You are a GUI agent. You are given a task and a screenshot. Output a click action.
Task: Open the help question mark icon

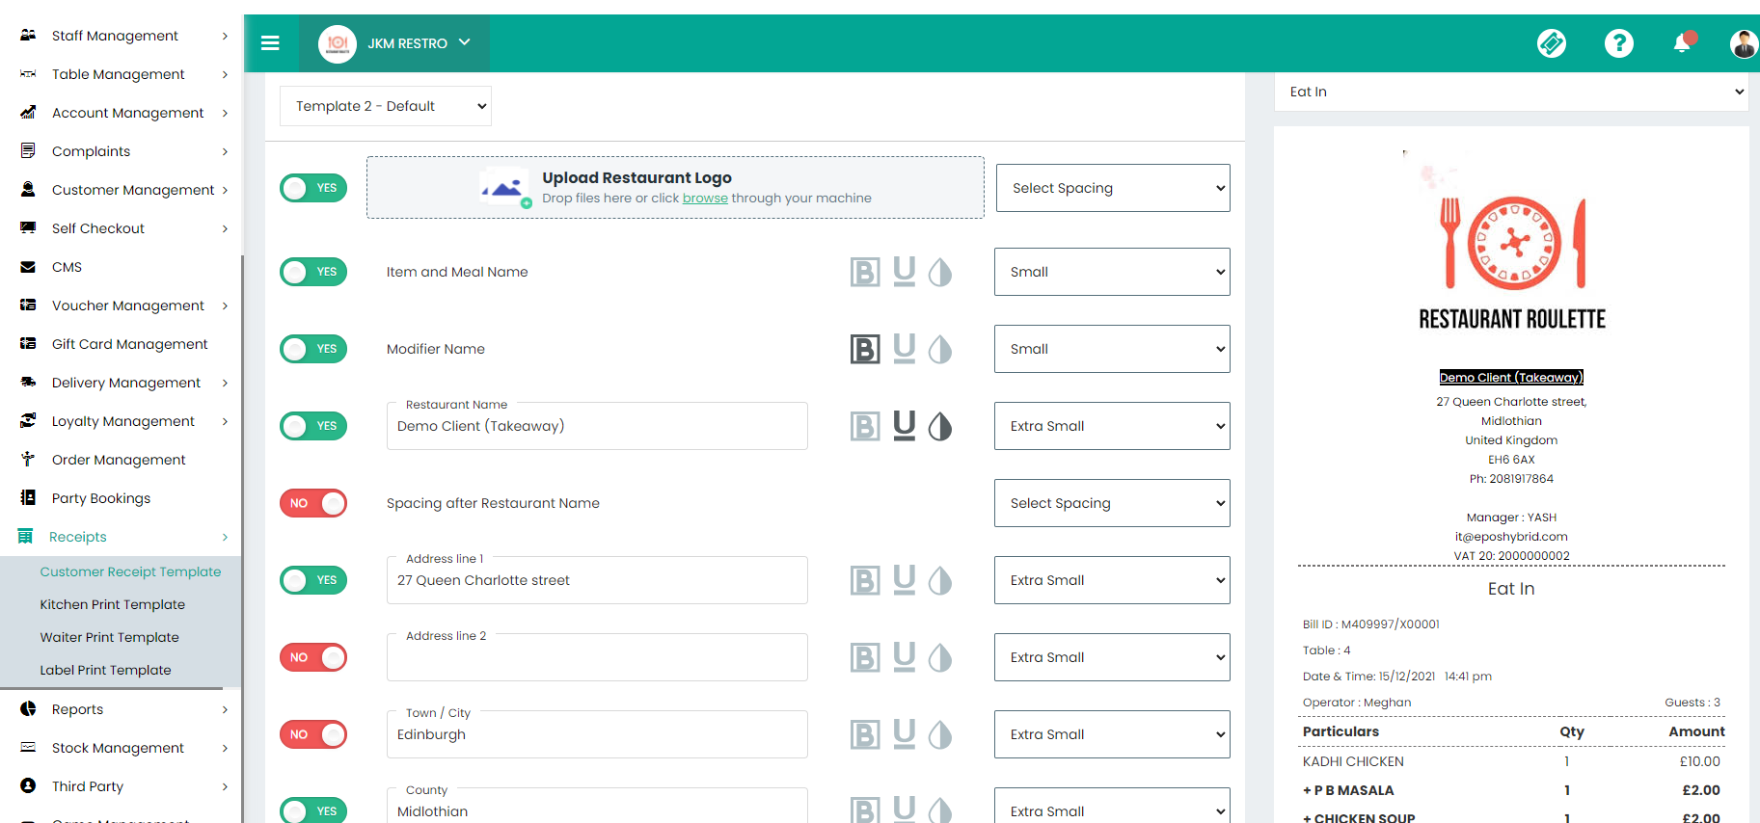[x=1619, y=43]
